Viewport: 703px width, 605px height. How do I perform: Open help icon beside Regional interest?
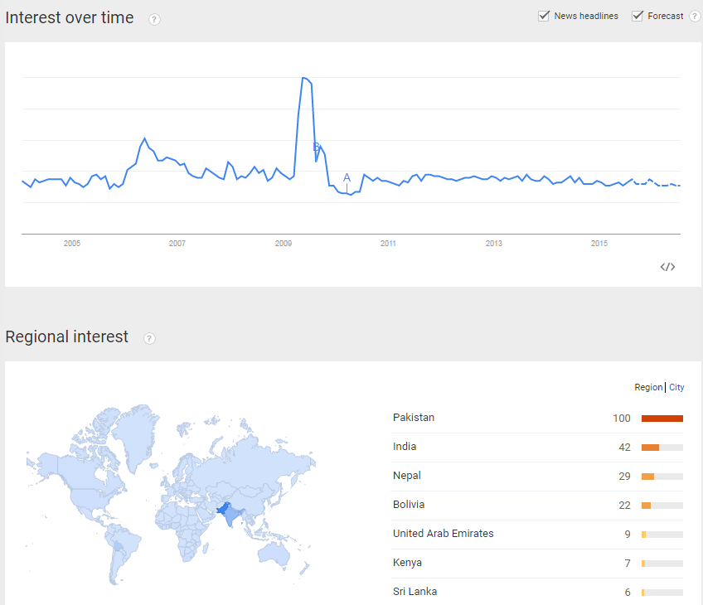point(149,339)
